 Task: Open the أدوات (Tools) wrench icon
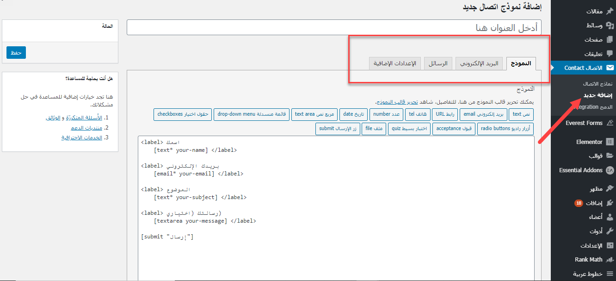click(610, 231)
